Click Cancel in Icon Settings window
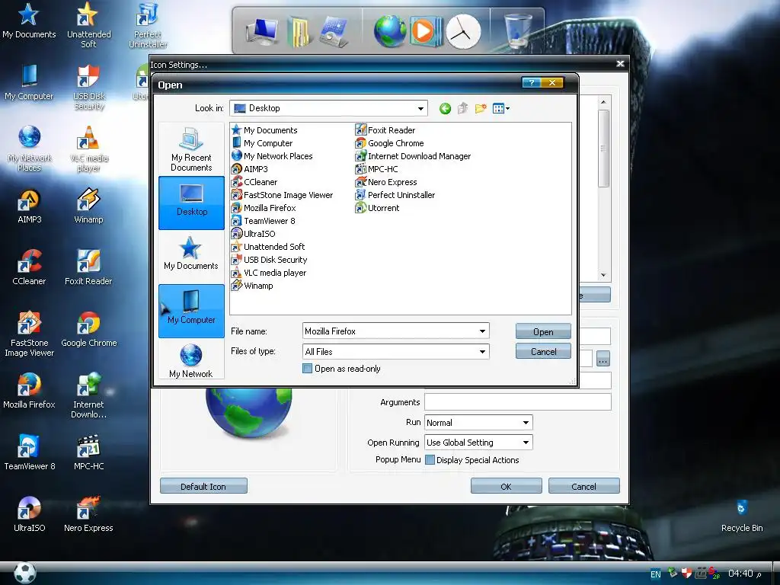The width and height of the screenshot is (780, 585). click(584, 486)
